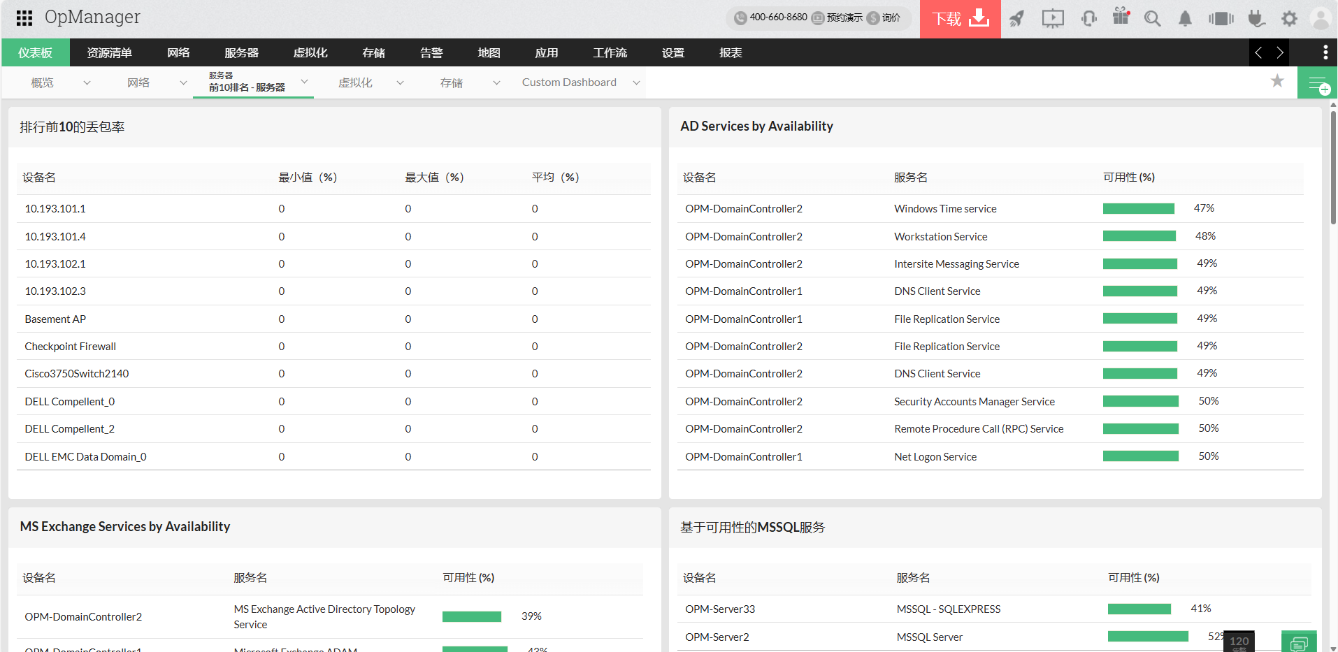
Task: Expand the 前10排名 - 服务器 tab dropdown
Action: pyautogui.click(x=304, y=82)
